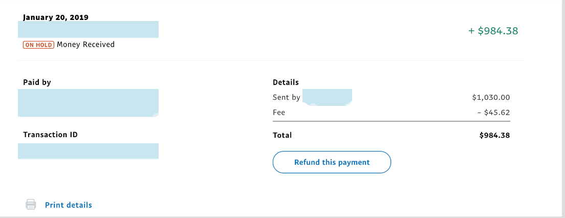Select the Details heading

pyautogui.click(x=286, y=82)
